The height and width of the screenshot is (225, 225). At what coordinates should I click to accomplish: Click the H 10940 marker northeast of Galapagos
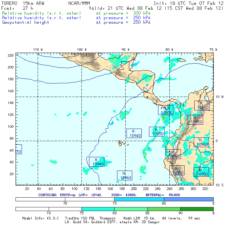coord(134,133)
